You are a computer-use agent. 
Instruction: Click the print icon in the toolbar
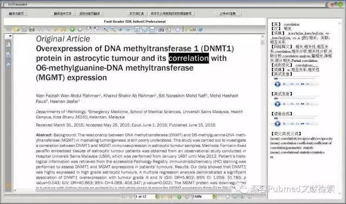pos(32,29)
